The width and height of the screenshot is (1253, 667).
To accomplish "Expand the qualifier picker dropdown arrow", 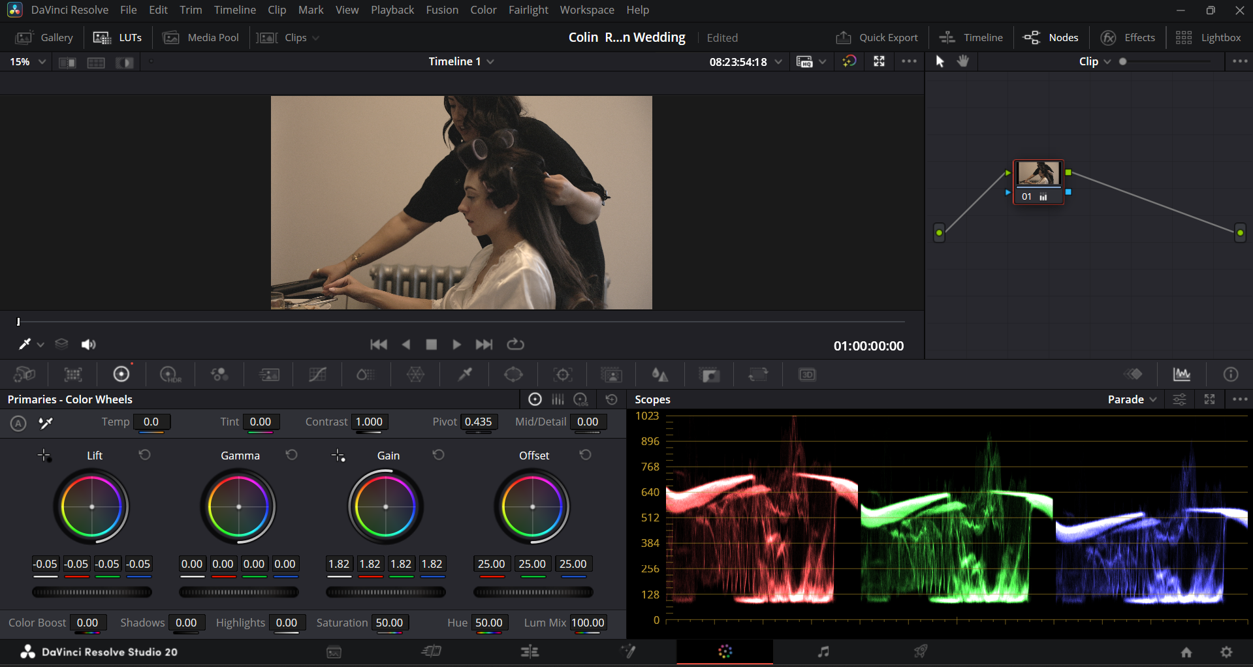I will (x=40, y=345).
